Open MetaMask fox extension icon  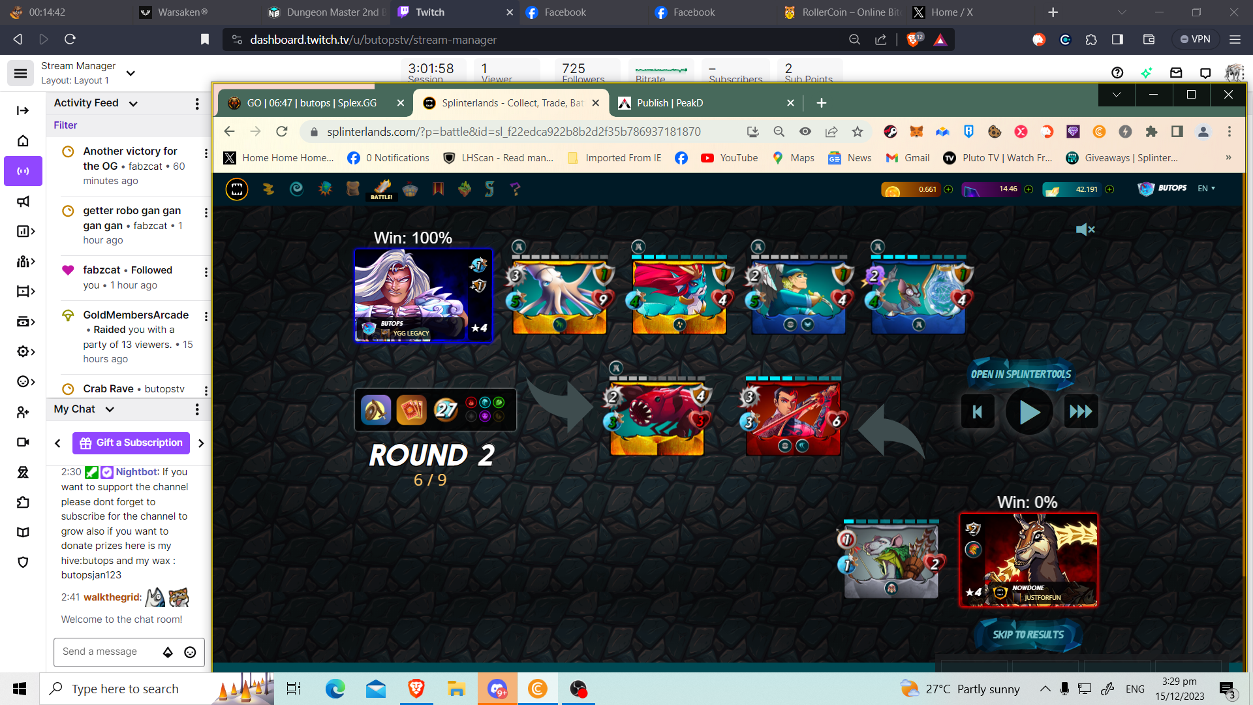[x=916, y=132]
